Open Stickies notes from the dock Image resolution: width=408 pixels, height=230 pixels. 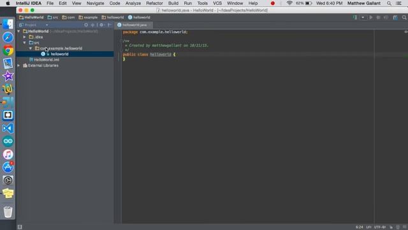[8, 194]
